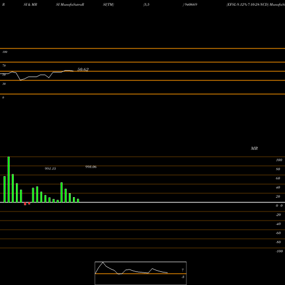Click the 70 level label on the RSI axis
The height and width of the screenshot is (285, 285).
(4, 66)
